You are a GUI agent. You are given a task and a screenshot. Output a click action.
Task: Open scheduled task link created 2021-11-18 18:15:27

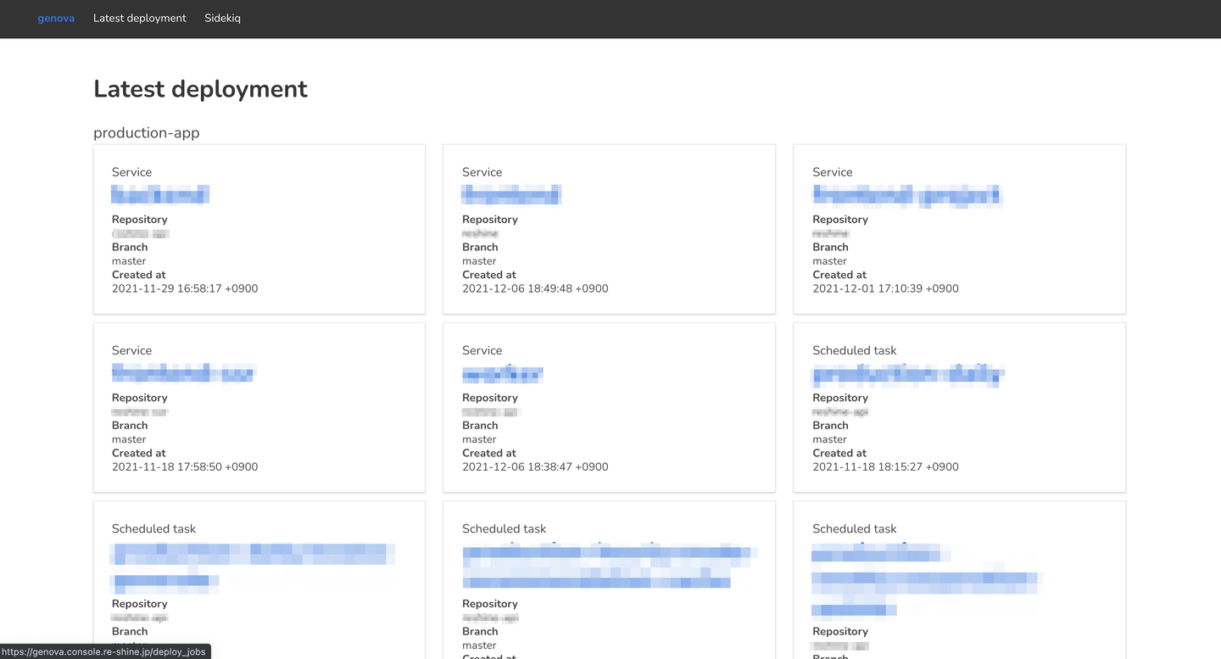click(x=908, y=374)
